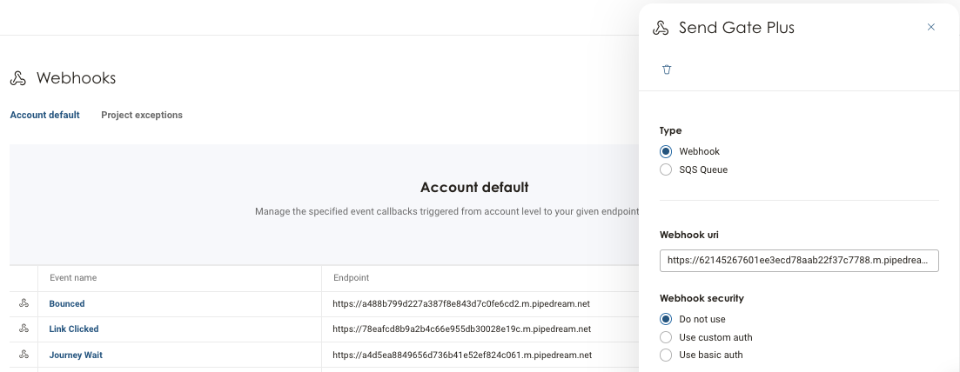Click webhook icon beside Link Clicked row
The image size is (960, 372).
[23, 329]
